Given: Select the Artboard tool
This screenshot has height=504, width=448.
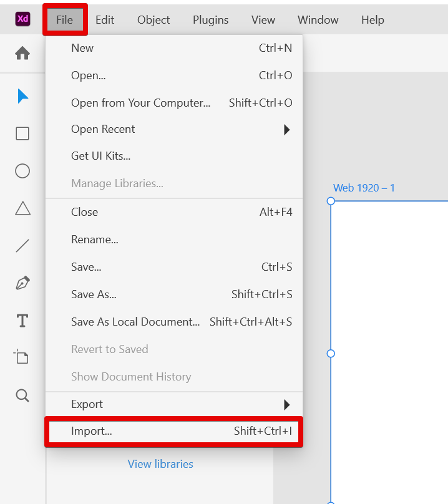Looking at the screenshot, I should tap(22, 357).
